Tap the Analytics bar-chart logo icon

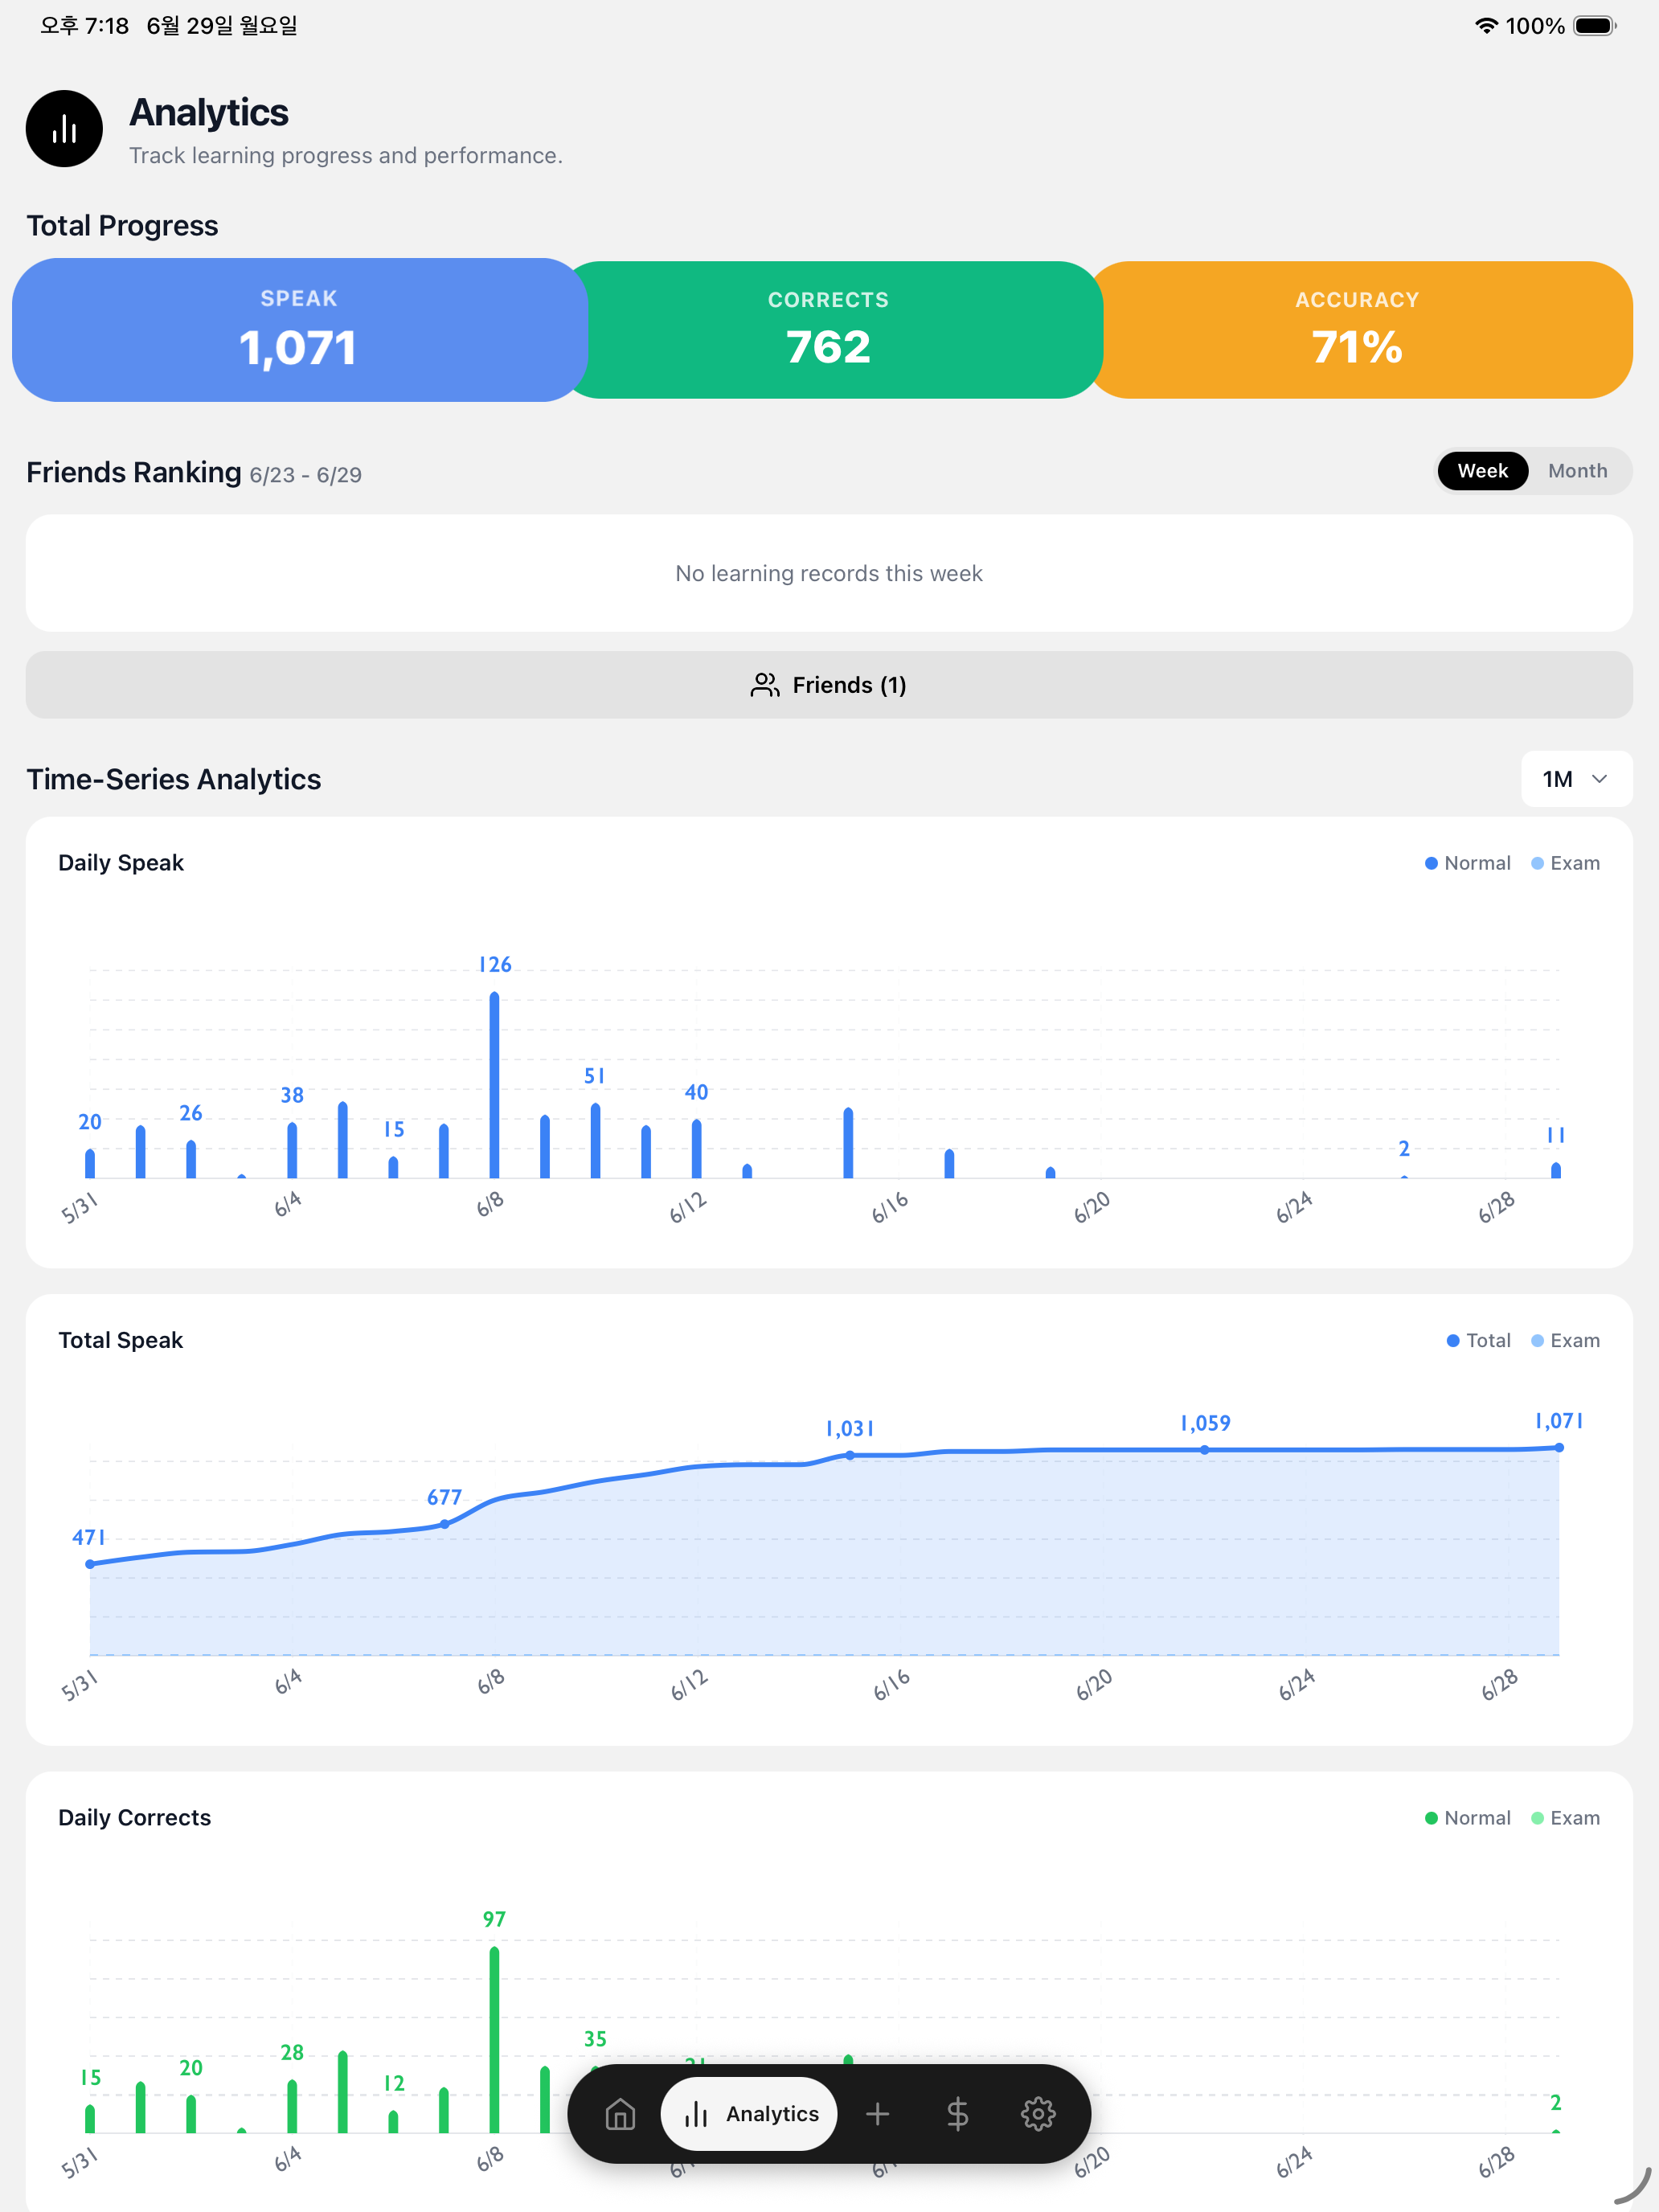click(x=64, y=129)
